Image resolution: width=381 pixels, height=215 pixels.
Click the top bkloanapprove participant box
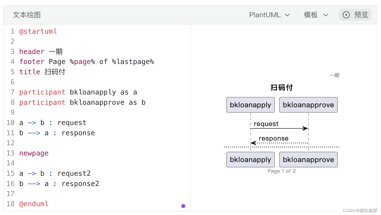[308, 105]
